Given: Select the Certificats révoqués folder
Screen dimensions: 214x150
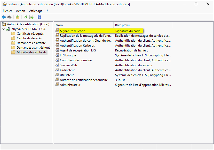Looking at the screenshot, I should coord(30,34).
